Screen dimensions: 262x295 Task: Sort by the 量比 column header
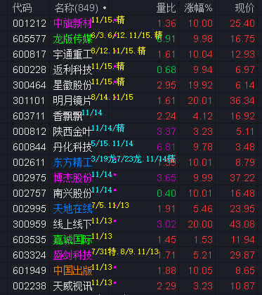click(x=166, y=8)
